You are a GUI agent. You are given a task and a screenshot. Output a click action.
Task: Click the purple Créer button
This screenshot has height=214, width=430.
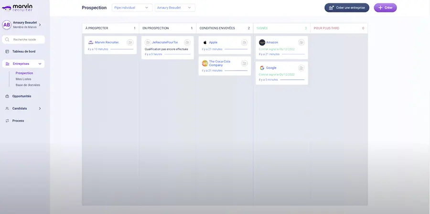coord(385,8)
